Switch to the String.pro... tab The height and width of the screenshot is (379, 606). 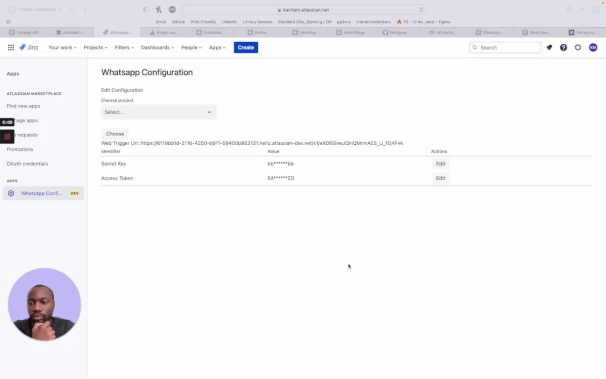click(583, 33)
